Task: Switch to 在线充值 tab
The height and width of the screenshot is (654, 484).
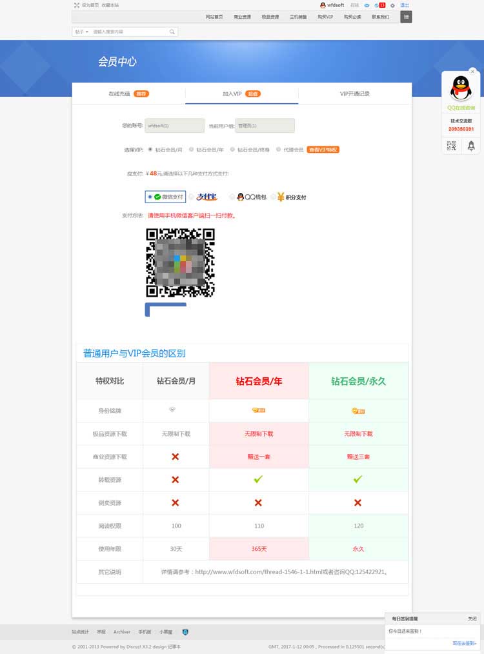Action: [x=128, y=94]
